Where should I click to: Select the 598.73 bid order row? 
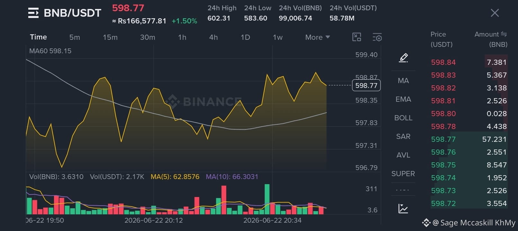tap(469, 191)
